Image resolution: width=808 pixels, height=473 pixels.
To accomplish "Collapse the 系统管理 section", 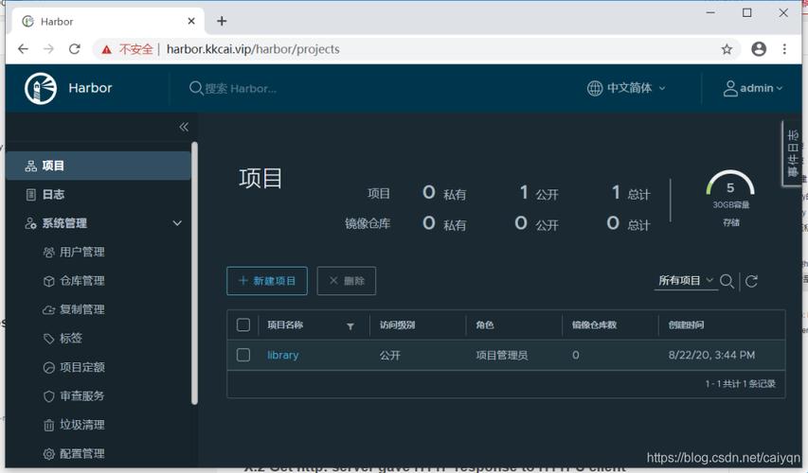I will tap(177, 223).
